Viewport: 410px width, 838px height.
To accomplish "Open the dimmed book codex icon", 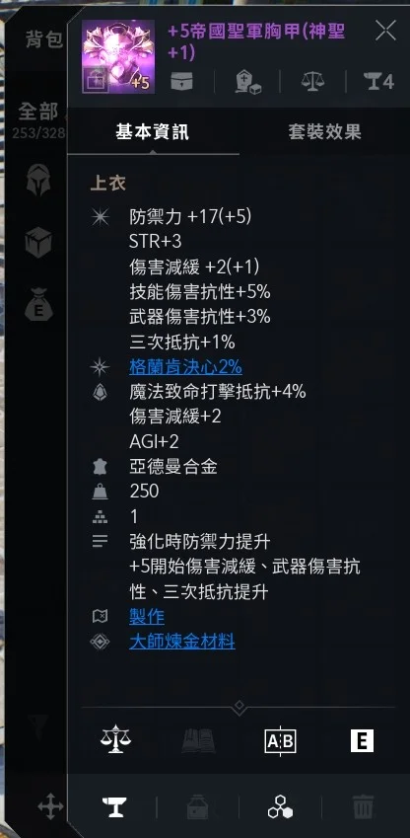I will click(x=198, y=741).
